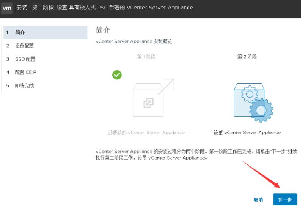This screenshot has height=211, width=301.
Task: Click the paragraph describing two installation stages
Action: coord(196,155)
